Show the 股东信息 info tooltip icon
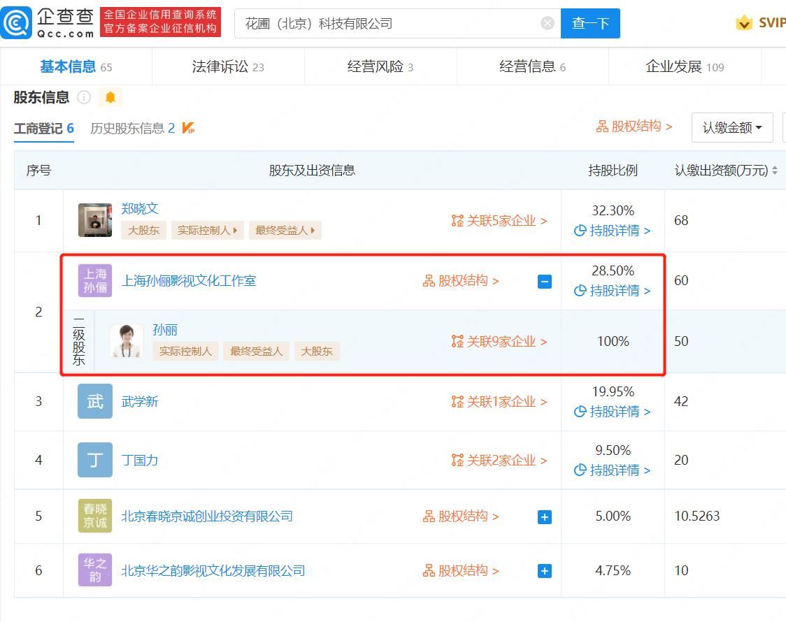The height and width of the screenshot is (622, 786). [84, 97]
